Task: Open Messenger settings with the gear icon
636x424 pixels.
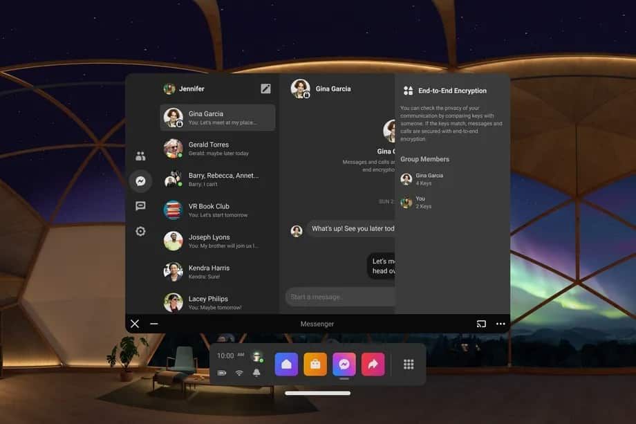Action: pyautogui.click(x=140, y=231)
